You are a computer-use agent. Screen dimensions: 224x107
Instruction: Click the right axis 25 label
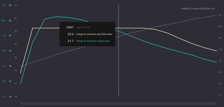tap(220, 15)
